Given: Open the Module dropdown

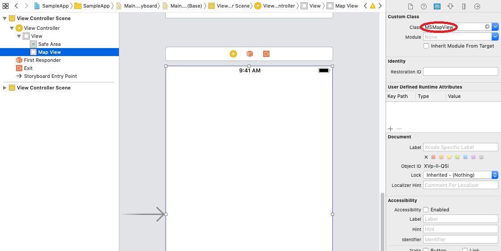Looking at the screenshot, I should click(495, 37).
